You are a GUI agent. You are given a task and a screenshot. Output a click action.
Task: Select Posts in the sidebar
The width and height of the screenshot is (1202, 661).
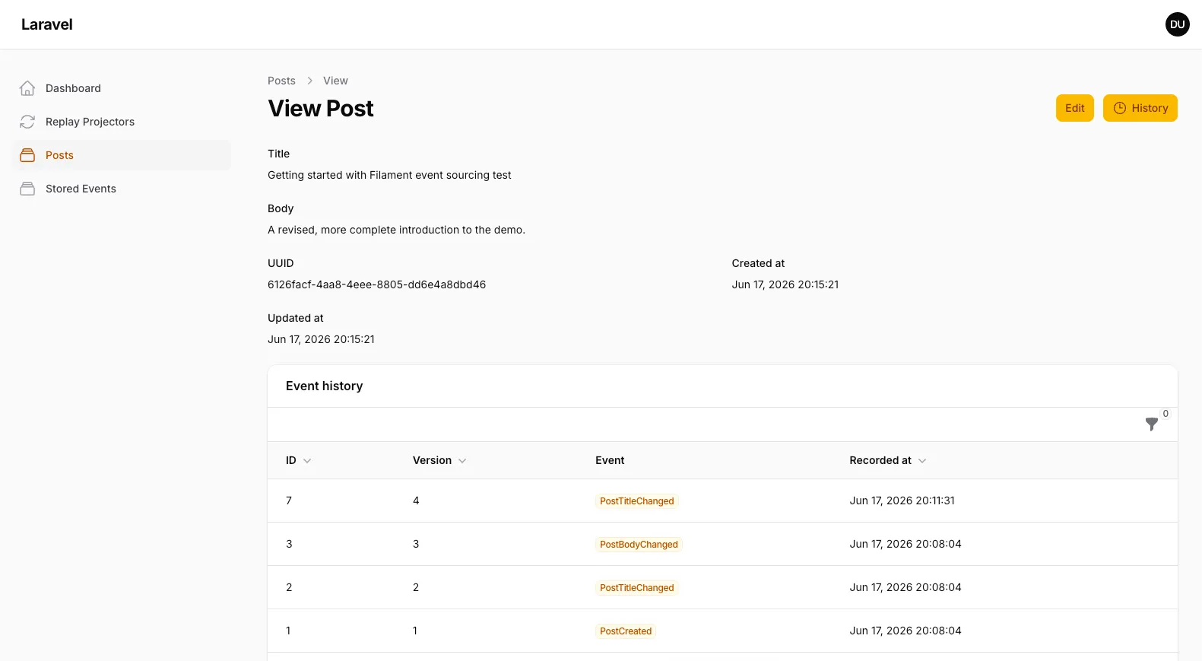[122, 155]
